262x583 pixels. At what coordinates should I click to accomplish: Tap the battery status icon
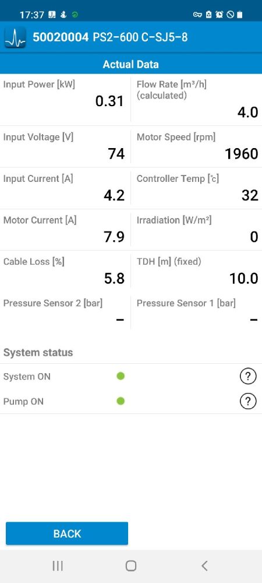[x=240, y=15]
